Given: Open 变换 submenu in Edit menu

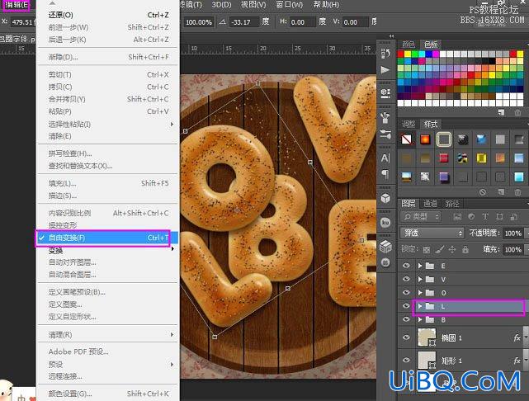Looking at the screenshot, I should [x=107, y=250].
